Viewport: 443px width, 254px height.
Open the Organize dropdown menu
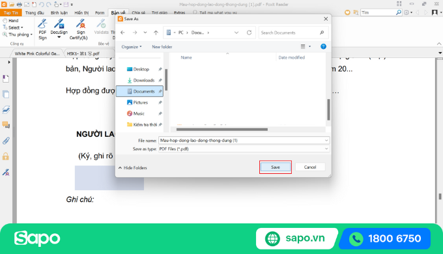pyautogui.click(x=132, y=47)
